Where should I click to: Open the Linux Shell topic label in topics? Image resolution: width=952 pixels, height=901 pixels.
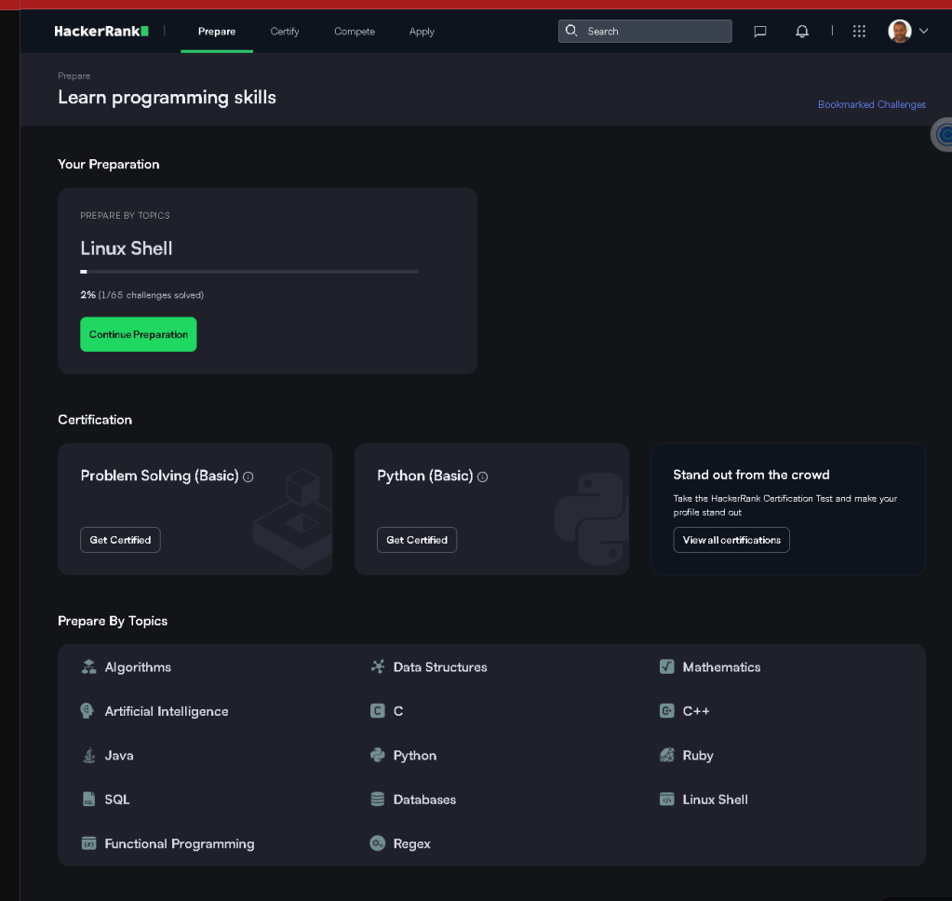[716, 800]
